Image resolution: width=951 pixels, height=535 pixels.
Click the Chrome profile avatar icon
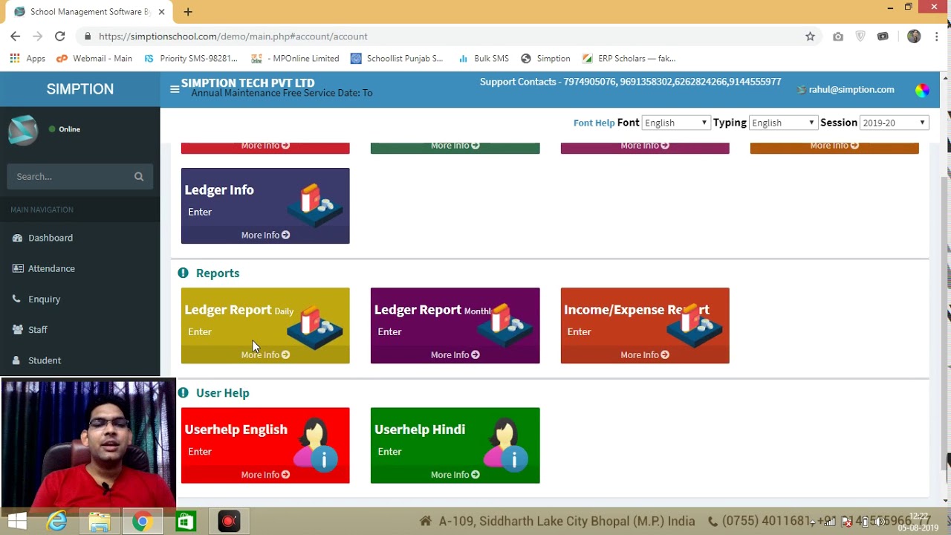coord(914,36)
